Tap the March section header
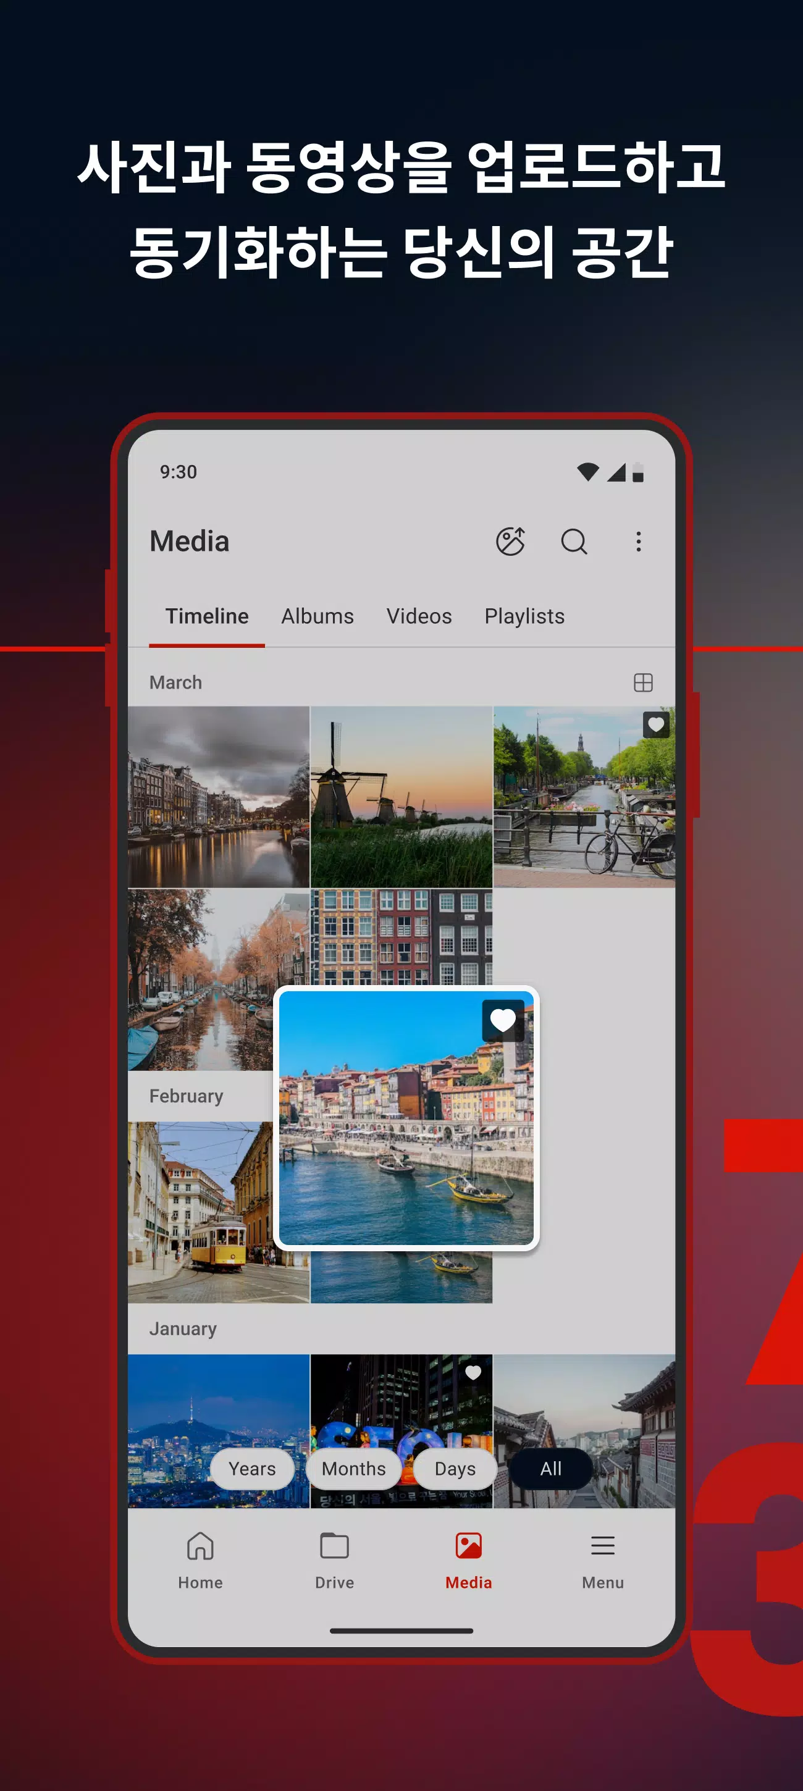Screen dimensions: 803x1791 coord(176,683)
